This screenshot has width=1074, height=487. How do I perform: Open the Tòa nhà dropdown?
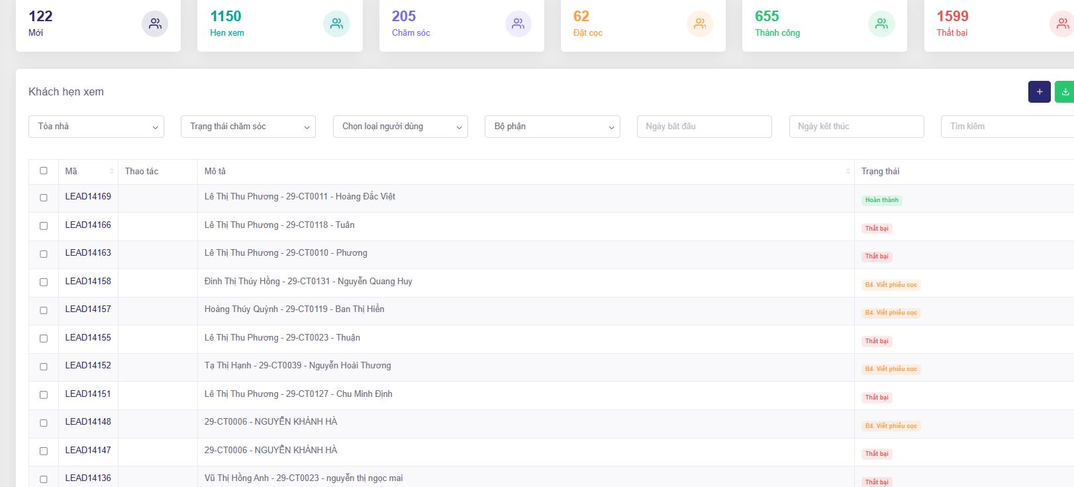coord(97,127)
